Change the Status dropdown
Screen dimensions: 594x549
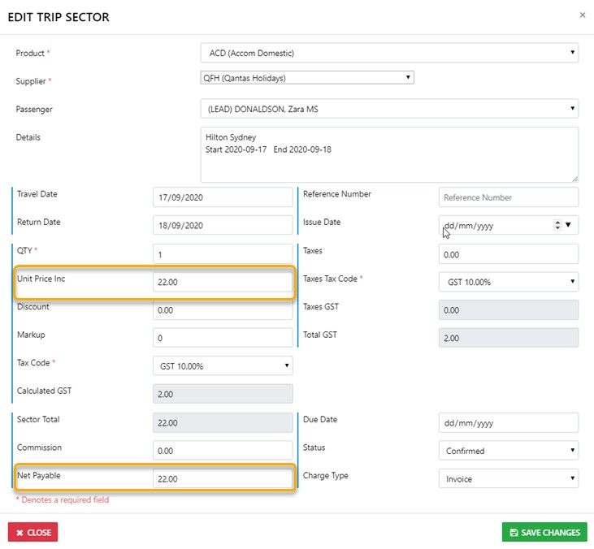[x=508, y=451]
